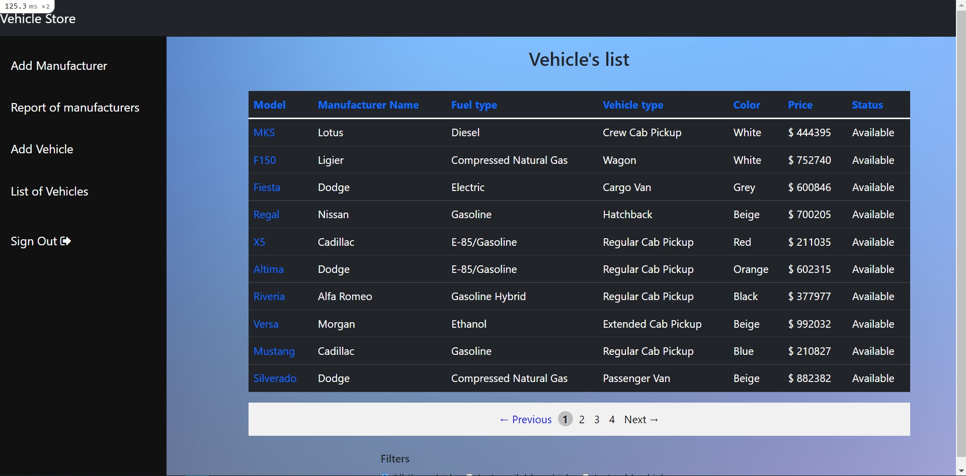Open List of Vehicles
This screenshot has width=966, height=476.
(x=49, y=192)
